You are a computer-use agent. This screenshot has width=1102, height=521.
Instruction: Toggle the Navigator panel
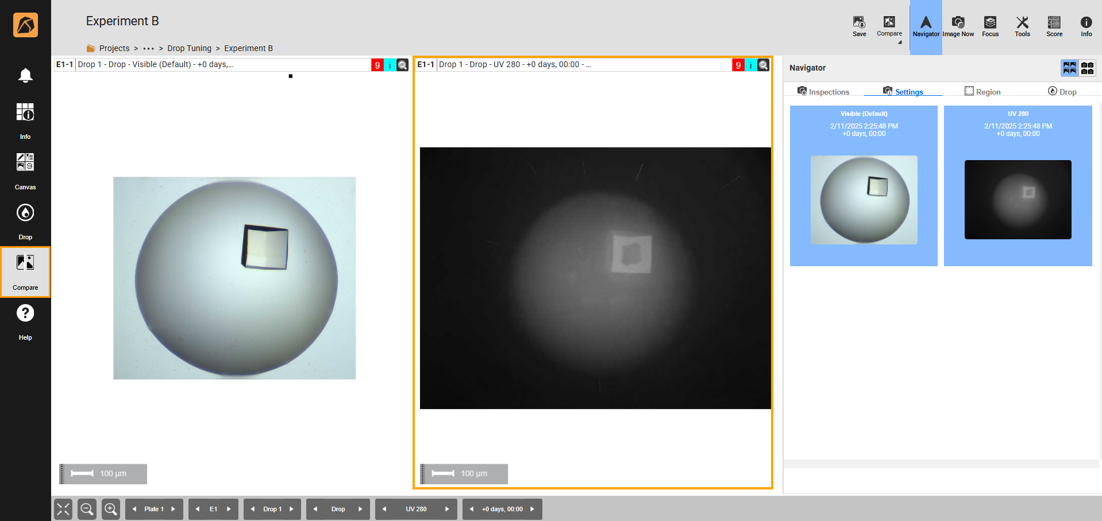click(926, 26)
